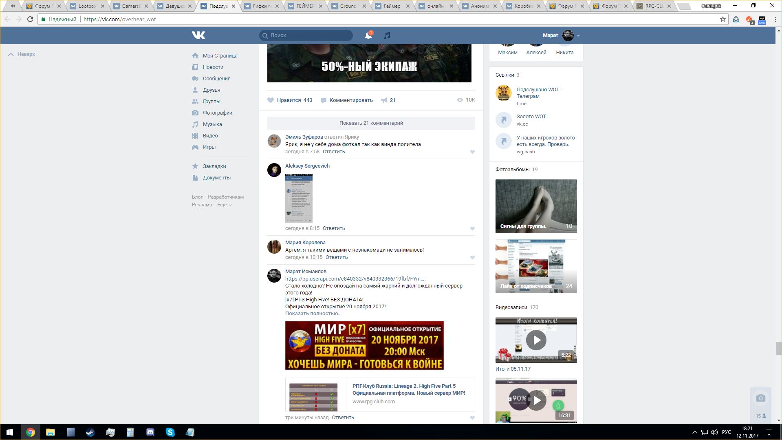The width and height of the screenshot is (782, 440).
Task: Bookmark this page with star icon
Action: point(723,19)
